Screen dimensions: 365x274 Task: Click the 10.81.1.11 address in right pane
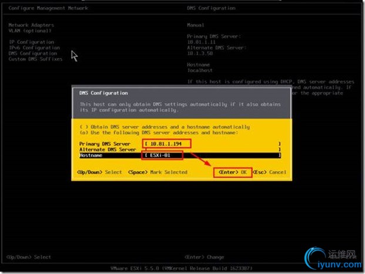(x=202, y=42)
